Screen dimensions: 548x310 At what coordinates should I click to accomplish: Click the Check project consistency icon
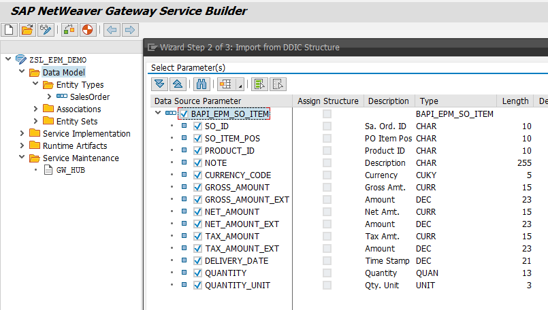coord(87,30)
